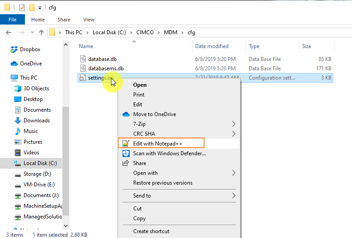
Task: Switch to the View ribbon tab
Action: tap(89, 20)
